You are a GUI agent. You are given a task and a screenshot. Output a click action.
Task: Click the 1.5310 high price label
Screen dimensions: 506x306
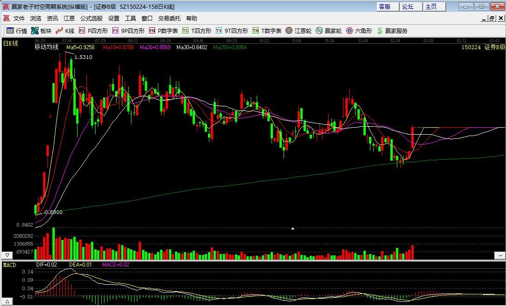coord(83,57)
